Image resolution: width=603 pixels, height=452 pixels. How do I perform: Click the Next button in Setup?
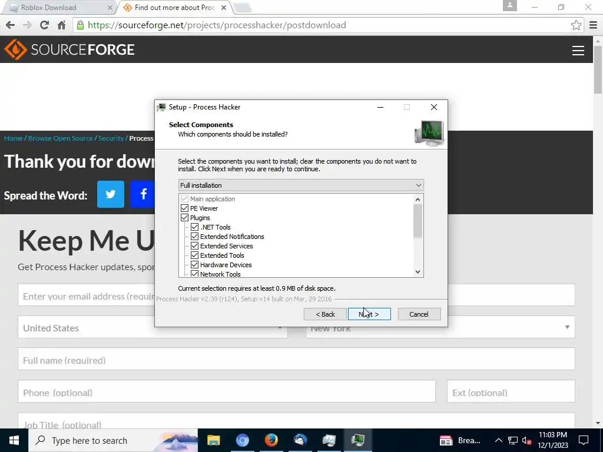369,314
